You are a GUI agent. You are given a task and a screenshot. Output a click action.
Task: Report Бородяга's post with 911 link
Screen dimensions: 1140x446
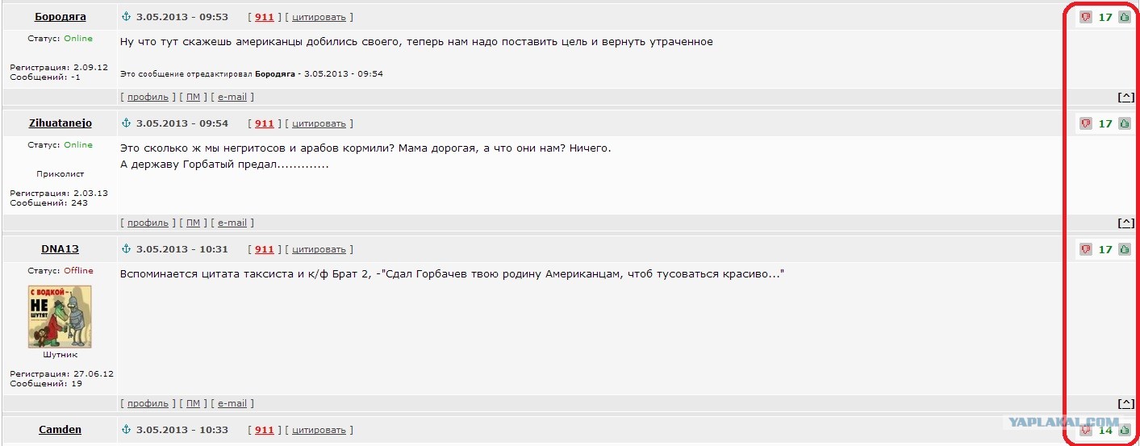coord(265,17)
